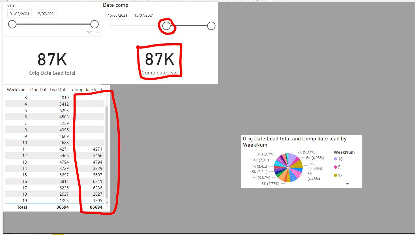Click the scroll-down arrow of the WeekNum table
The height and width of the screenshot is (235, 415).
tap(107, 203)
